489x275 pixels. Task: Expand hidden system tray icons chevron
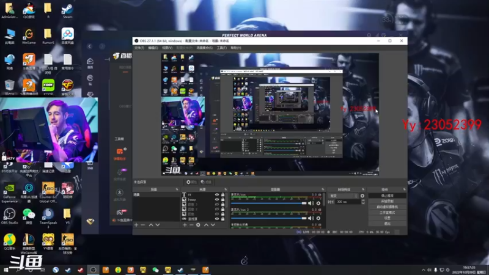pos(423,270)
